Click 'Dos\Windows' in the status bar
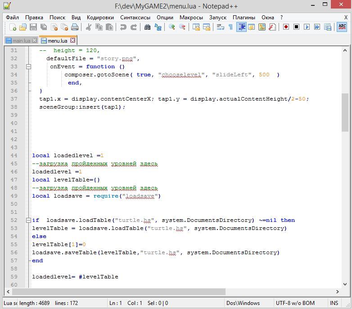 243,303
